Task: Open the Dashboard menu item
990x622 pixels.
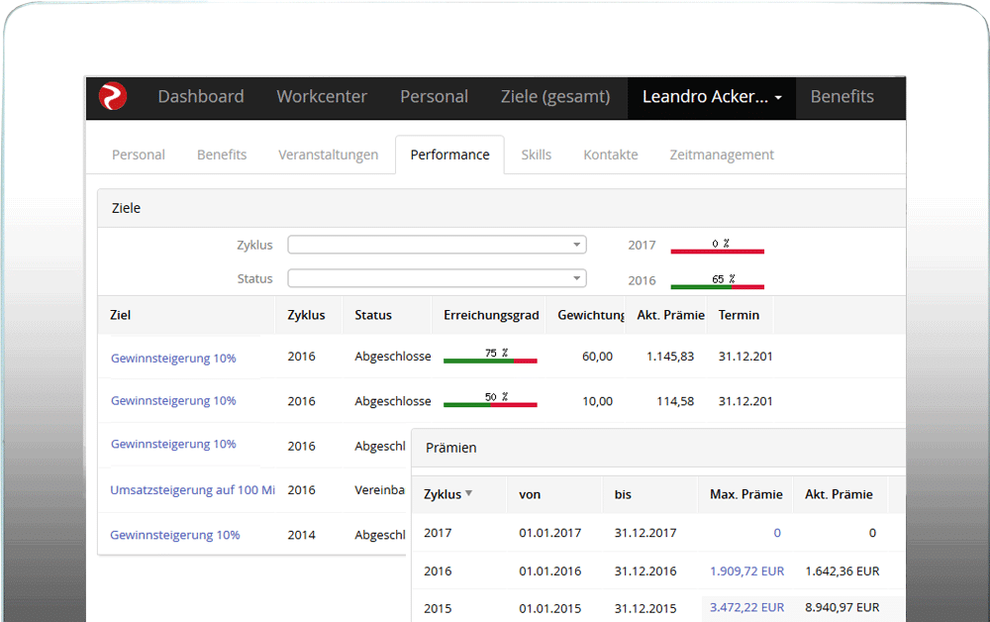Action: click(201, 97)
